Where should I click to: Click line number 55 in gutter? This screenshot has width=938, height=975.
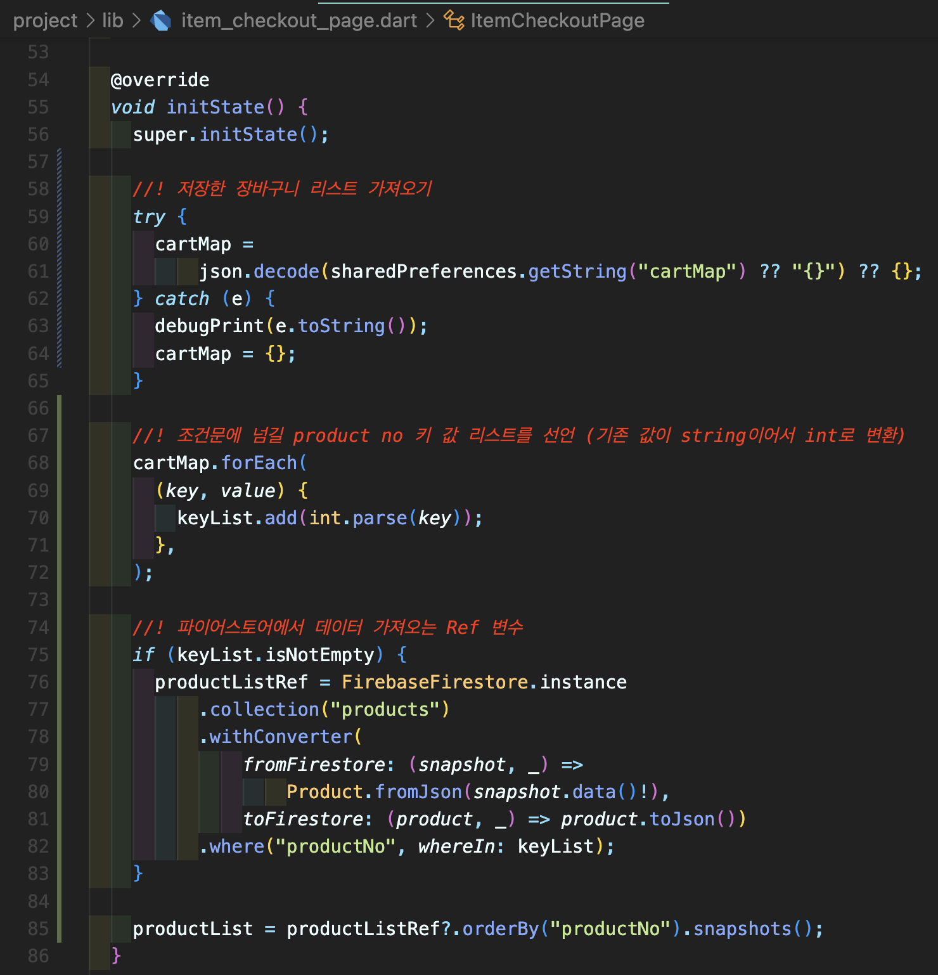pyautogui.click(x=38, y=107)
